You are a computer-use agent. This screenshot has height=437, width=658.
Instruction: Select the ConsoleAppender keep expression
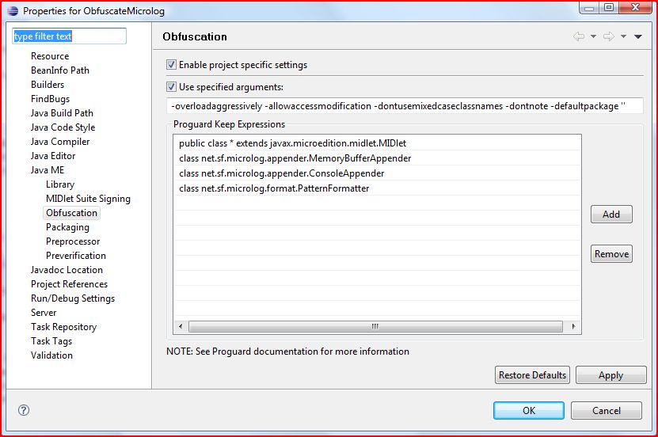click(377, 173)
